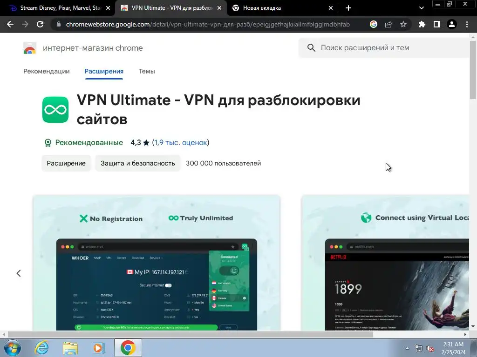Screen dimensions: 477x357
Task: Open the profile avatar menu
Action: (x=452, y=24)
